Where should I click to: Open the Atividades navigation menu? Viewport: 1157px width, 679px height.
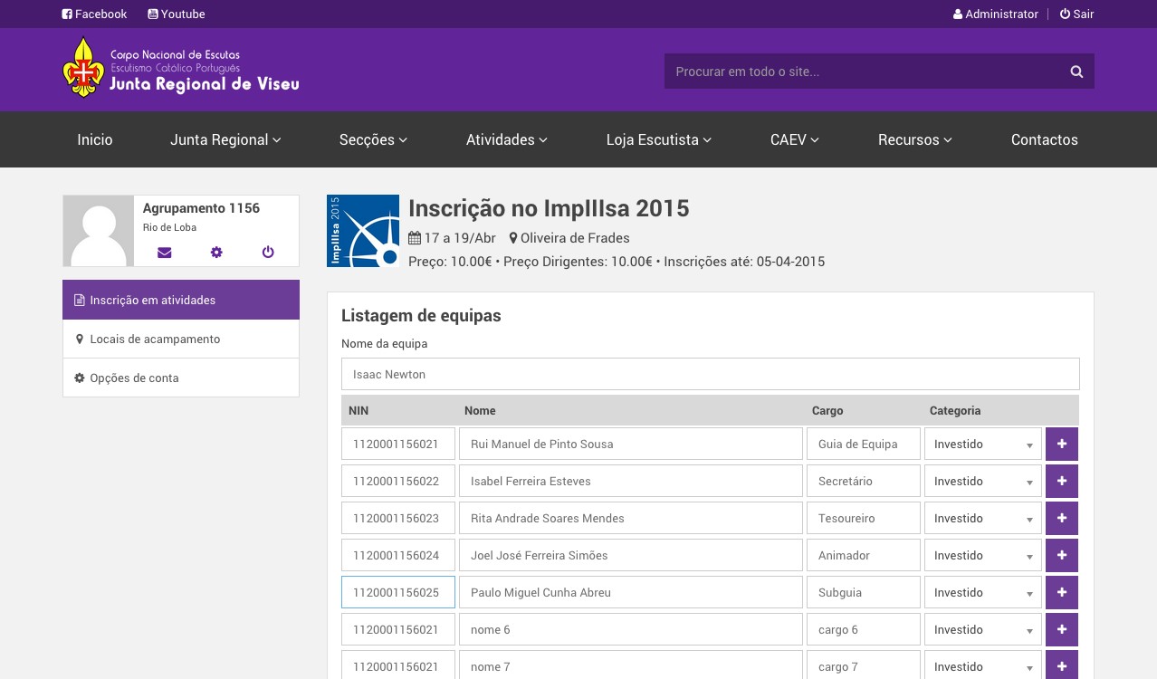coord(506,139)
